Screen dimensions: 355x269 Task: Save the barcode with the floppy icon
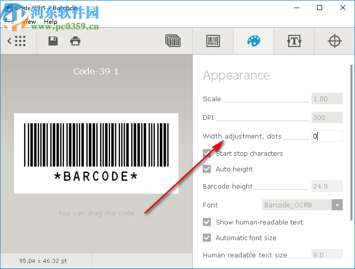pyautogui.click(x=53, y=41)
